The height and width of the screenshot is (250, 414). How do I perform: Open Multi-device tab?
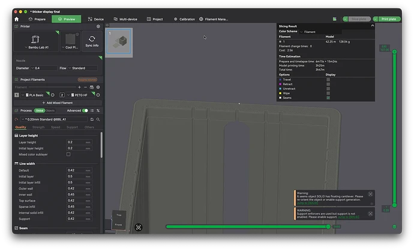point(125,19)
